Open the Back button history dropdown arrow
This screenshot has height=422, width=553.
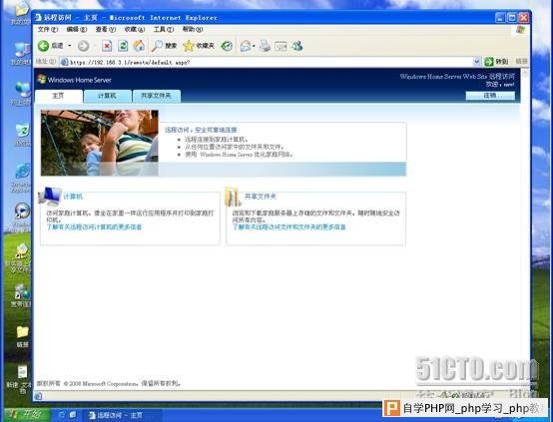click(x=70, y=46)
